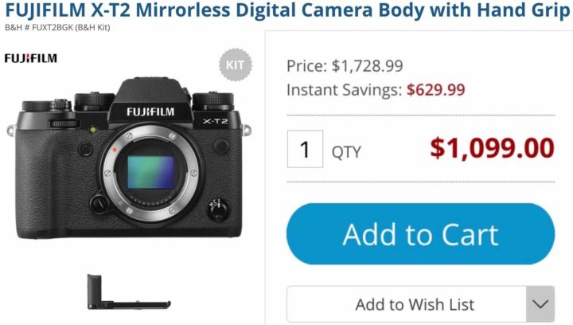Click the B&H # FUXT2BGK item code
573x325 pixels.
pyautogui.click(x=57, y=28)
